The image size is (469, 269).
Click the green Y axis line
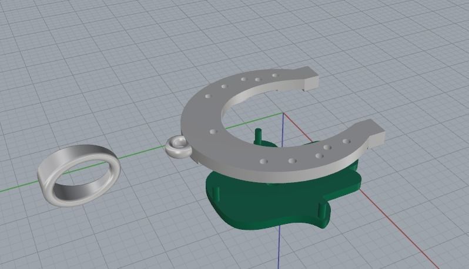click(x=143, y=151)
